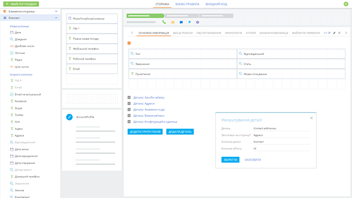Viewport: 352px width, 198px height.
Task: Click T icon of Рядок new column
Action: (12, 60)
